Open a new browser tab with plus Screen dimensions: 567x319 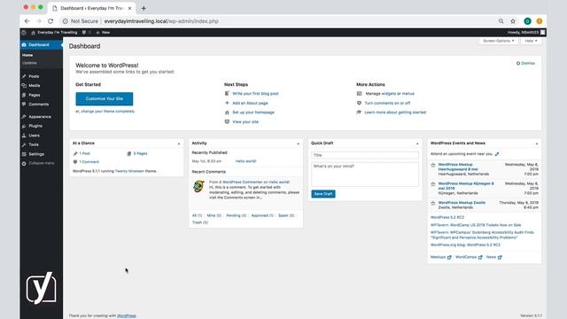click(x=144, y=8)
